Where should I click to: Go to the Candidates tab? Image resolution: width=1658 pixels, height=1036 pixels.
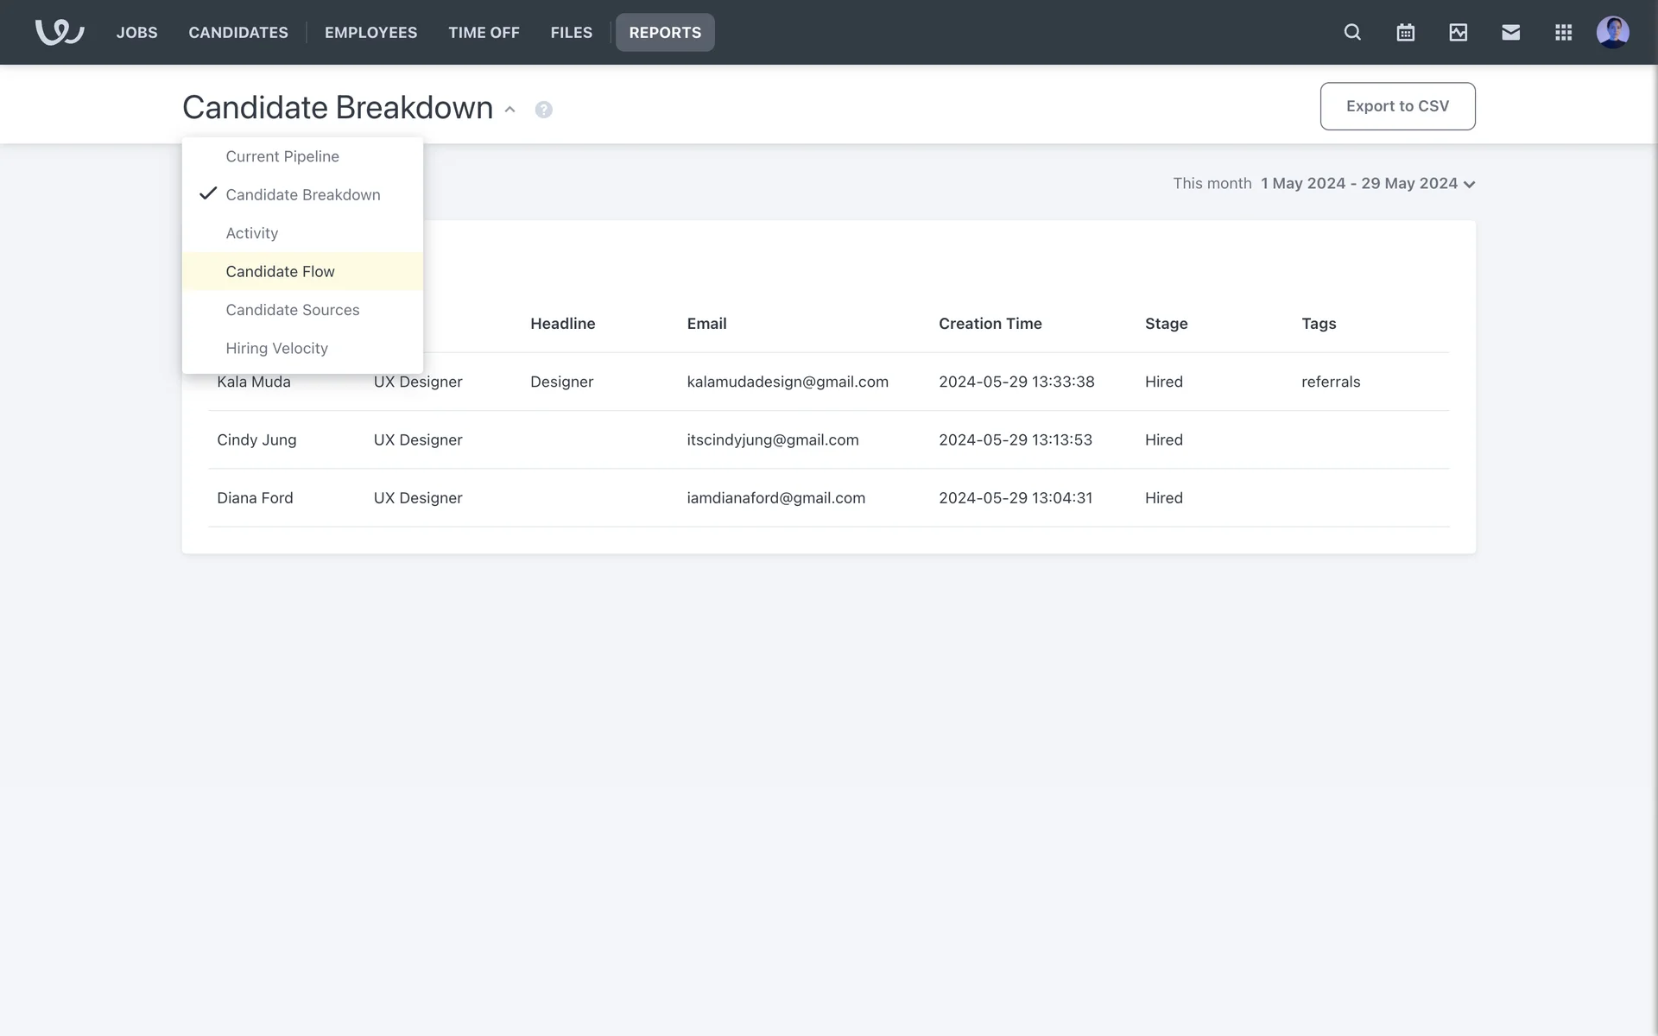(238, 32)
